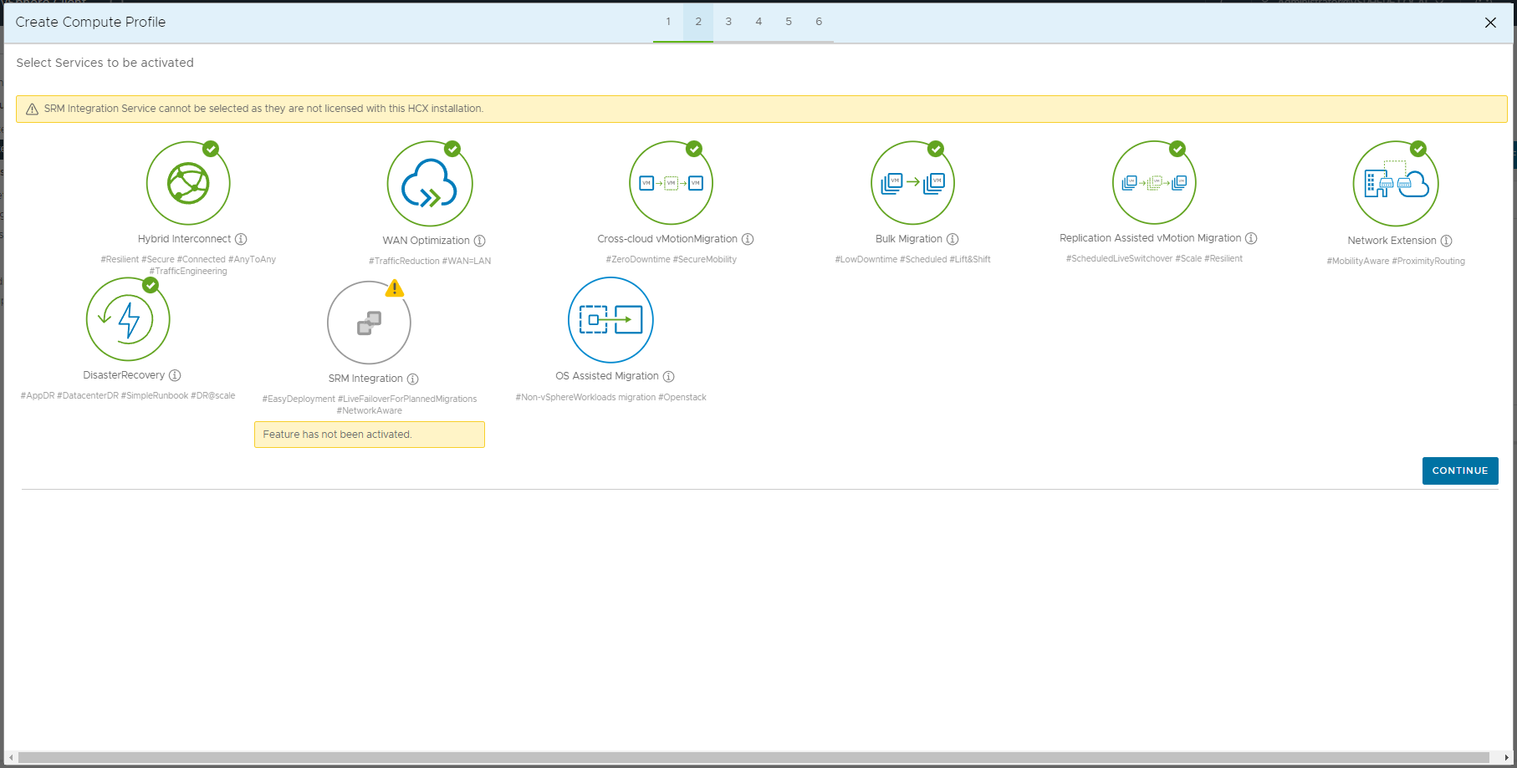
Task: Deselect the Network Extension checkmark badge
Action: coord(1418,149)
